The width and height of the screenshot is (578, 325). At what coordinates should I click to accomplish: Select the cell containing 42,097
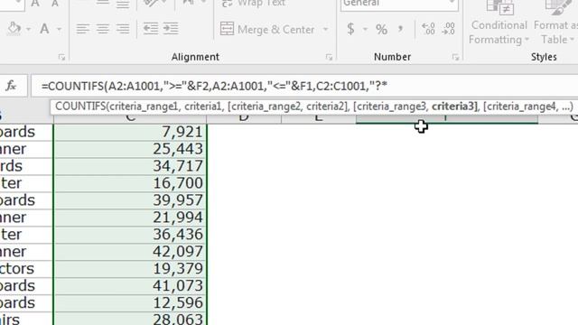pos(130,252)
